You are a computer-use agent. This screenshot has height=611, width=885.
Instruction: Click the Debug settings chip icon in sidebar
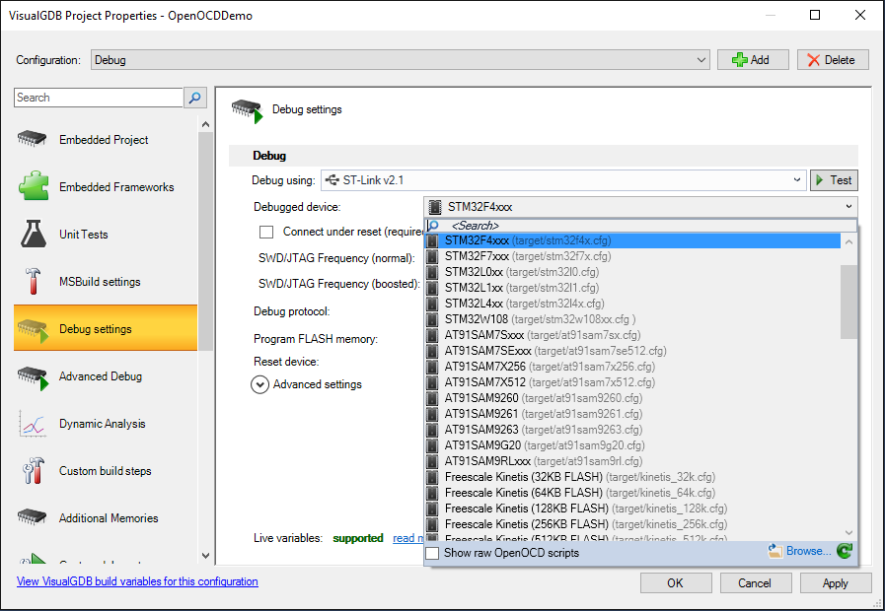[x=34, y=330]
